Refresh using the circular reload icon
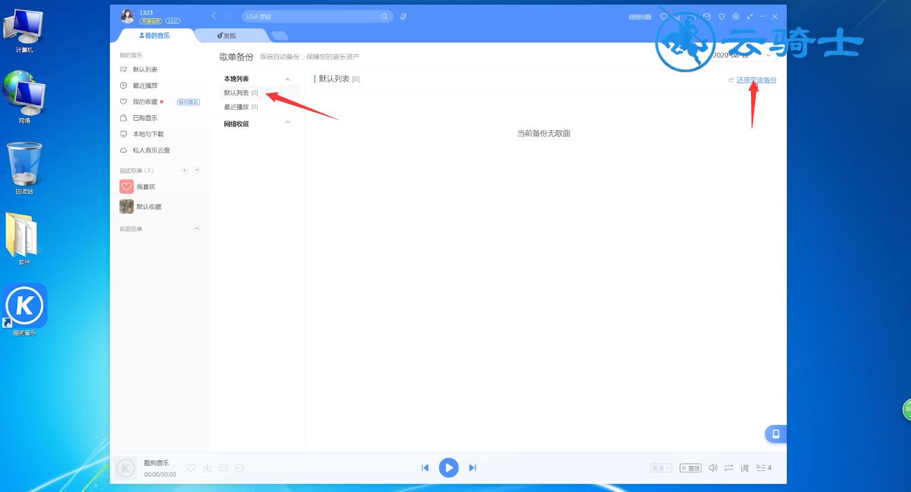The width and height of the screenshot is (911, 492). (x=229, y=16)
